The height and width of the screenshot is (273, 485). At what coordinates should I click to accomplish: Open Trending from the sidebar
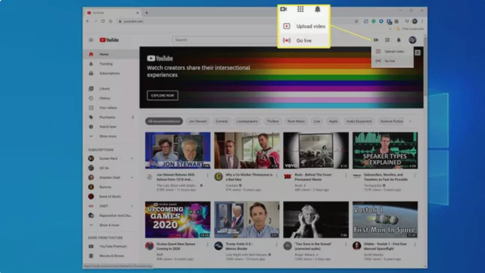tap(106, 64)
